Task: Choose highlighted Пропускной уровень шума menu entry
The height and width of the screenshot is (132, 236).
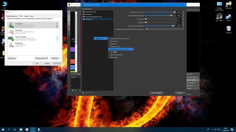Action: point(121,49)
